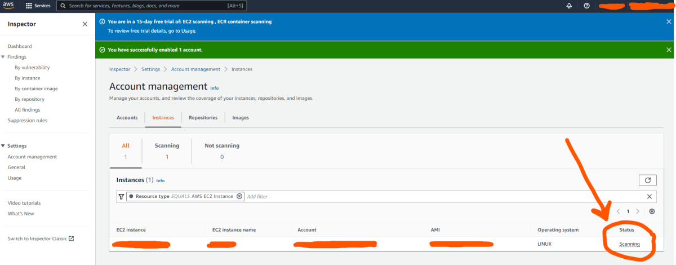Open Info next to Account management
Screen dimensions: 676x265
(214, 89)
